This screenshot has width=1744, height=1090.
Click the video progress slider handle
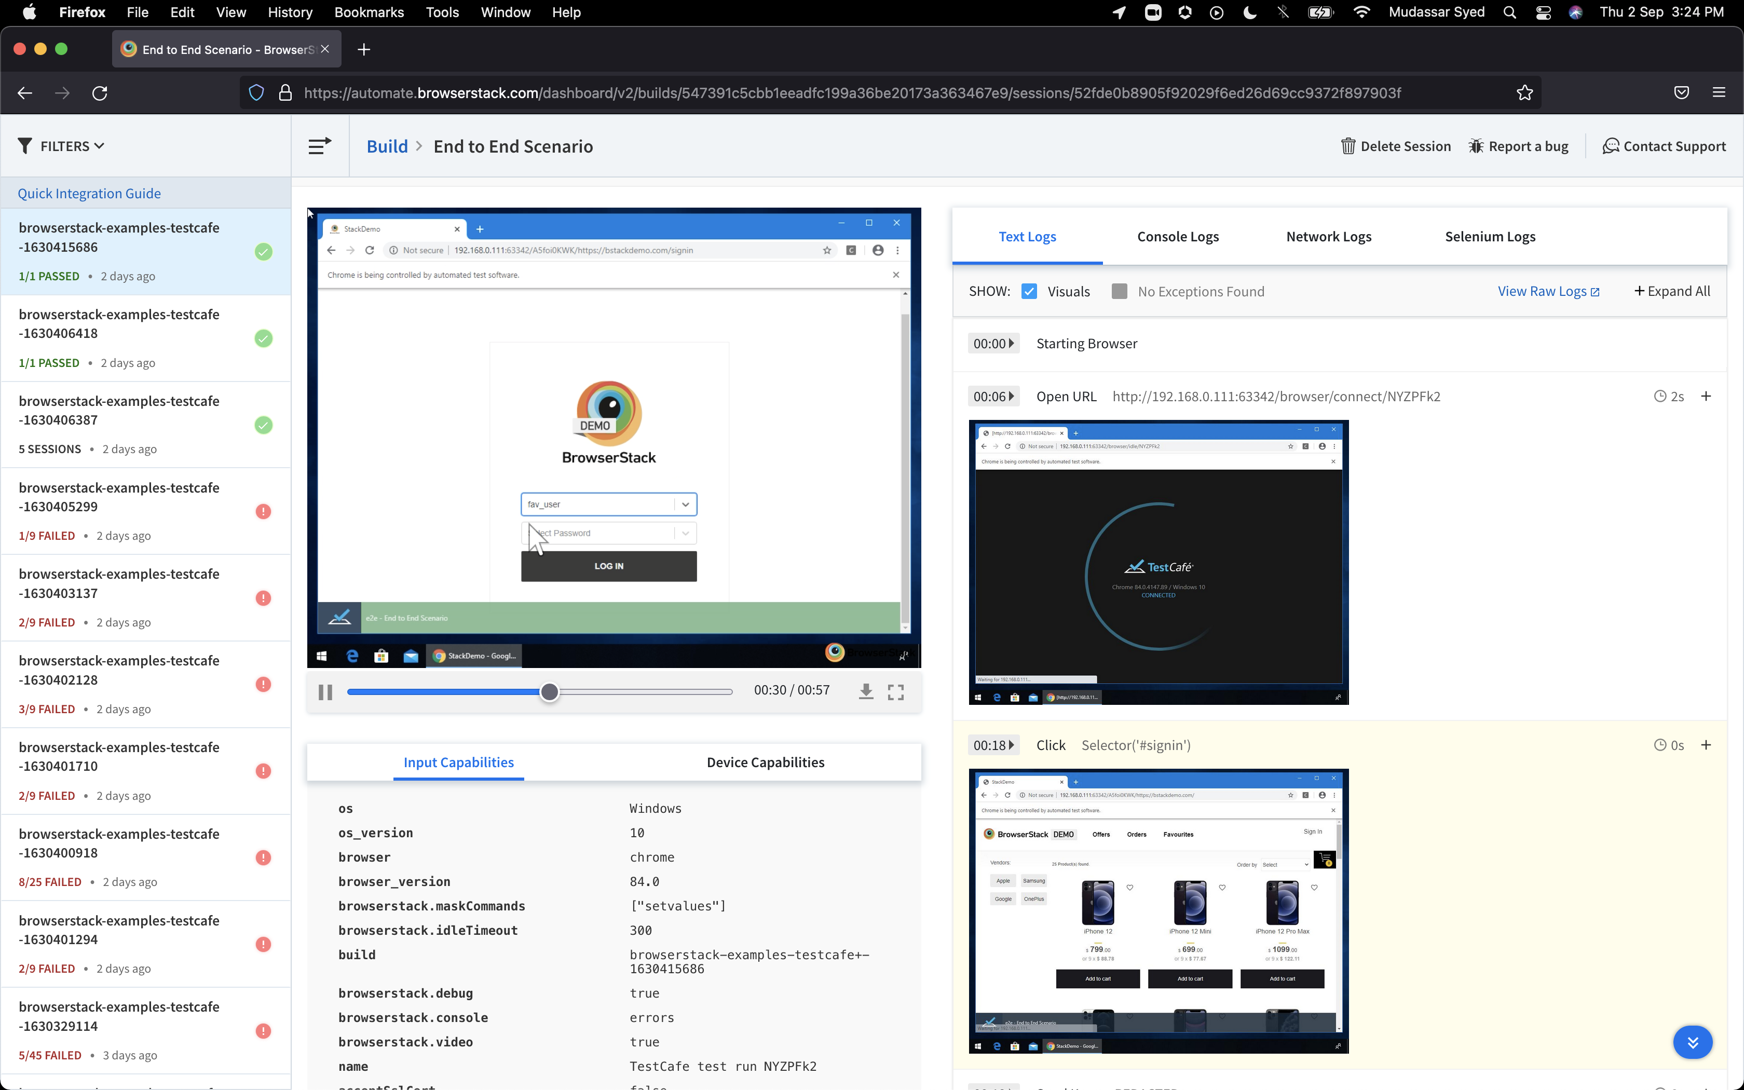pos(549,692)
